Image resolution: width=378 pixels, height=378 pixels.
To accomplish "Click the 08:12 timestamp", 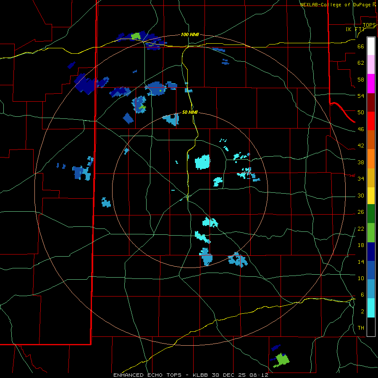I will (x=259, y=375).
